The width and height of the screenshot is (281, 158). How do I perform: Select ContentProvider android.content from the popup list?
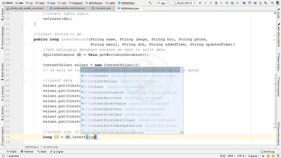coord(131,115)
